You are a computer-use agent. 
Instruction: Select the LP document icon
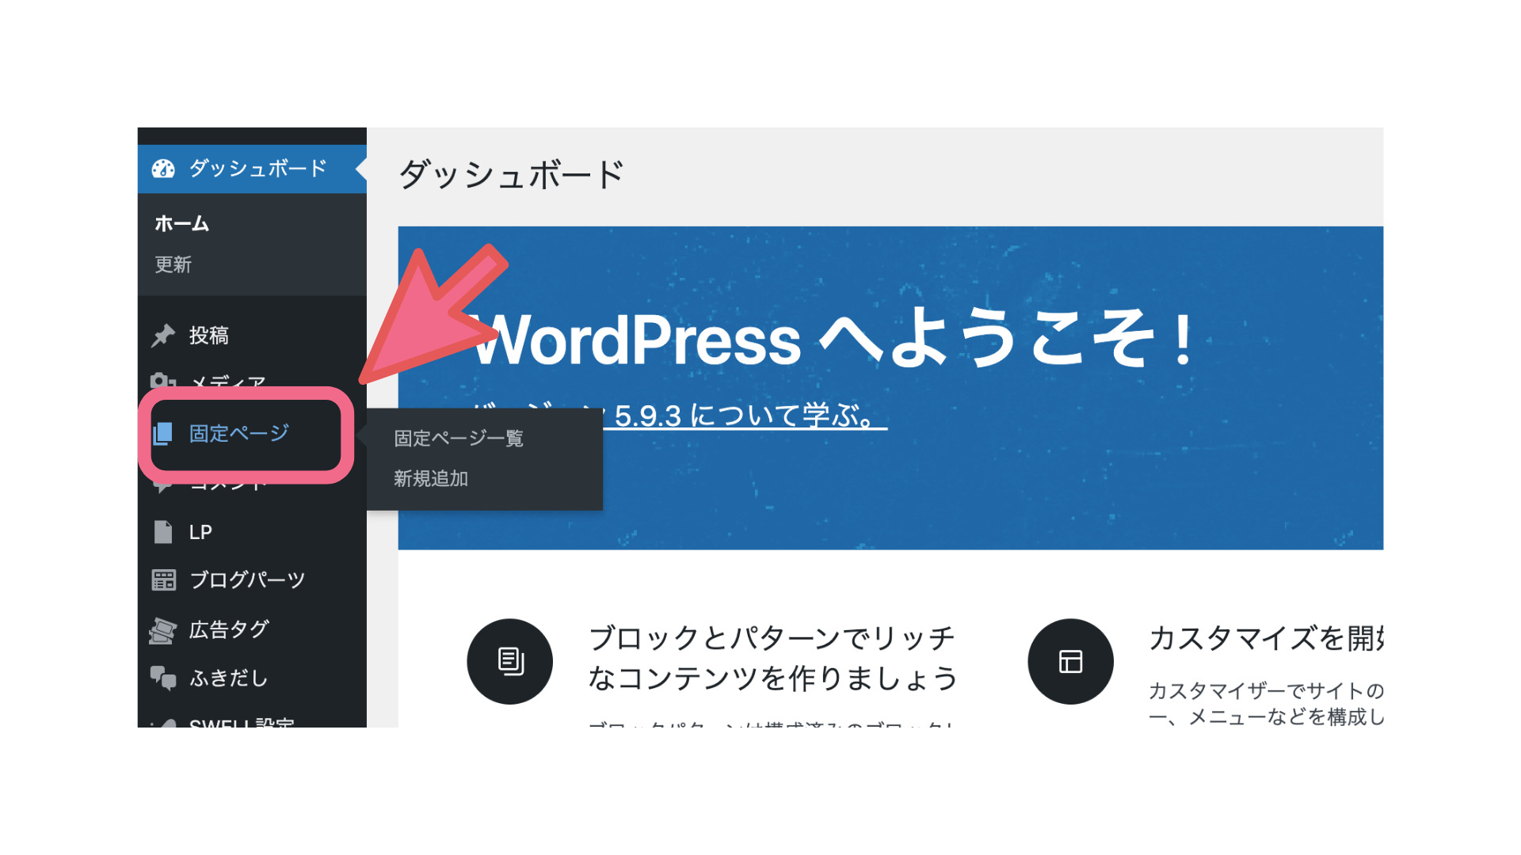coord(164,531)
